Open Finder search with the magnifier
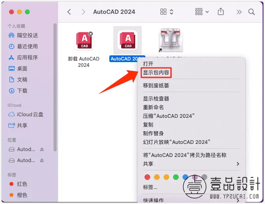The width and height of the screenshot is (265, 204). point(252,12)
